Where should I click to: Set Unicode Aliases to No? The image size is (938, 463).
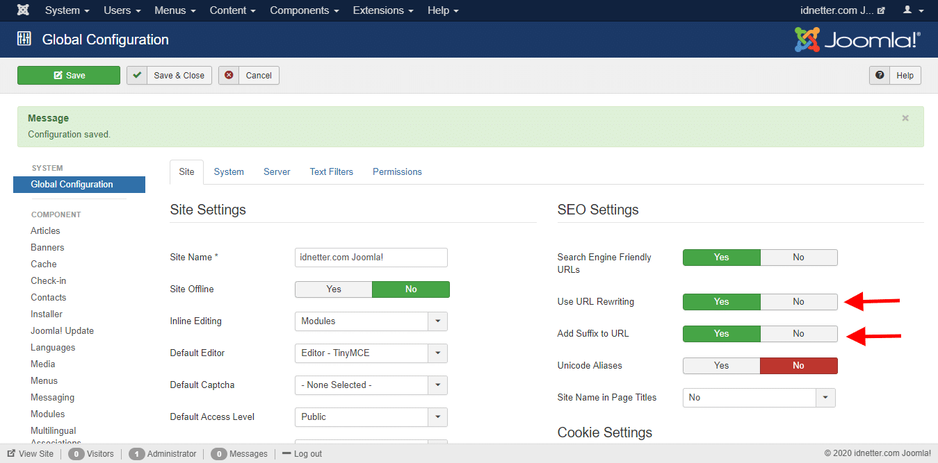(x=799, y=366)
